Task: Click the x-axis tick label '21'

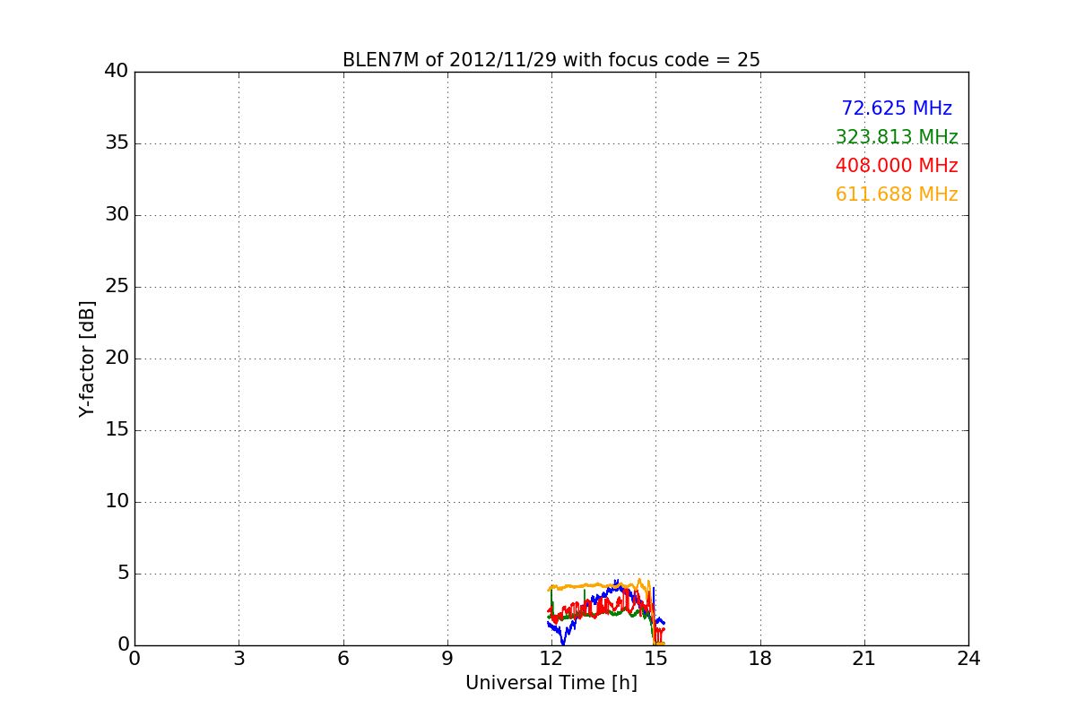Action: pos(864,659)
